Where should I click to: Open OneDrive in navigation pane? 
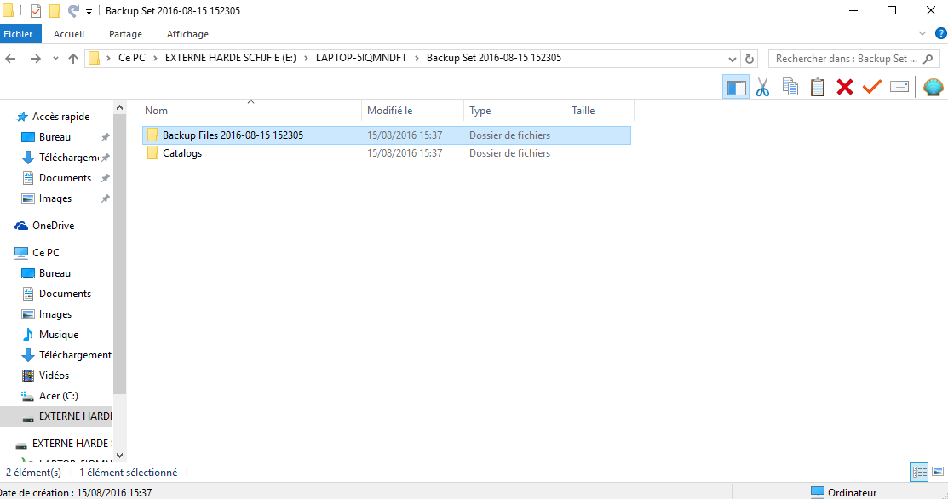coord(53,226)
